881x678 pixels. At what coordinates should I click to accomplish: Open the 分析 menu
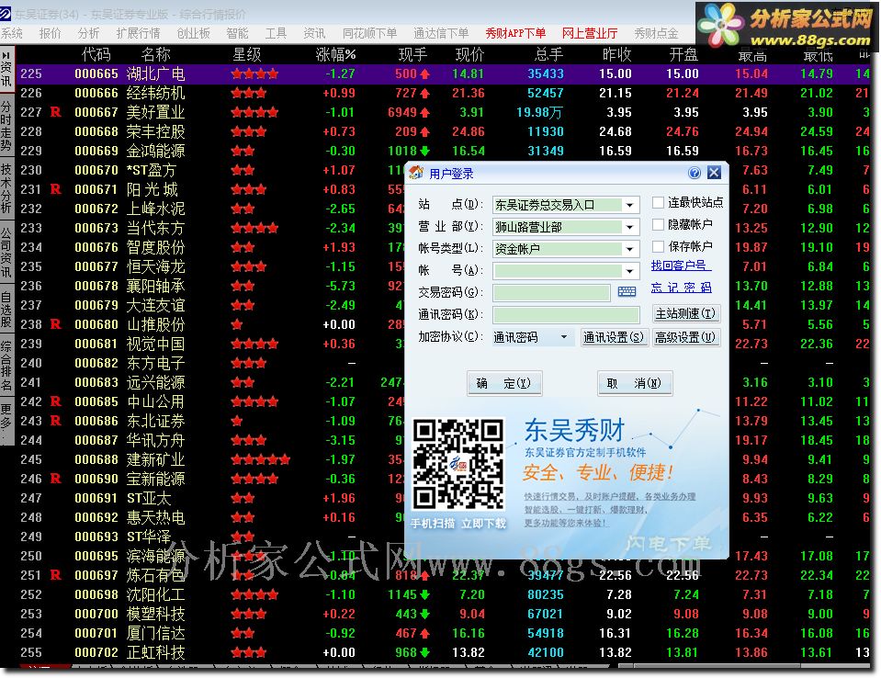[89, 34]
